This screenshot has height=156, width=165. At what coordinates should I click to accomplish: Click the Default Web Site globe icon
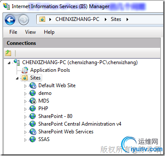coord(33,85)
